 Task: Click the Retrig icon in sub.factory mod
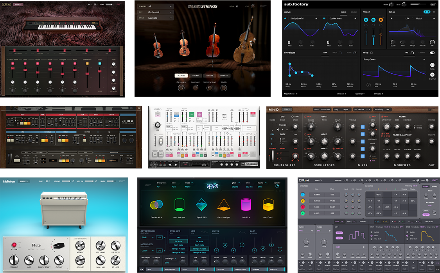point(432,65)
